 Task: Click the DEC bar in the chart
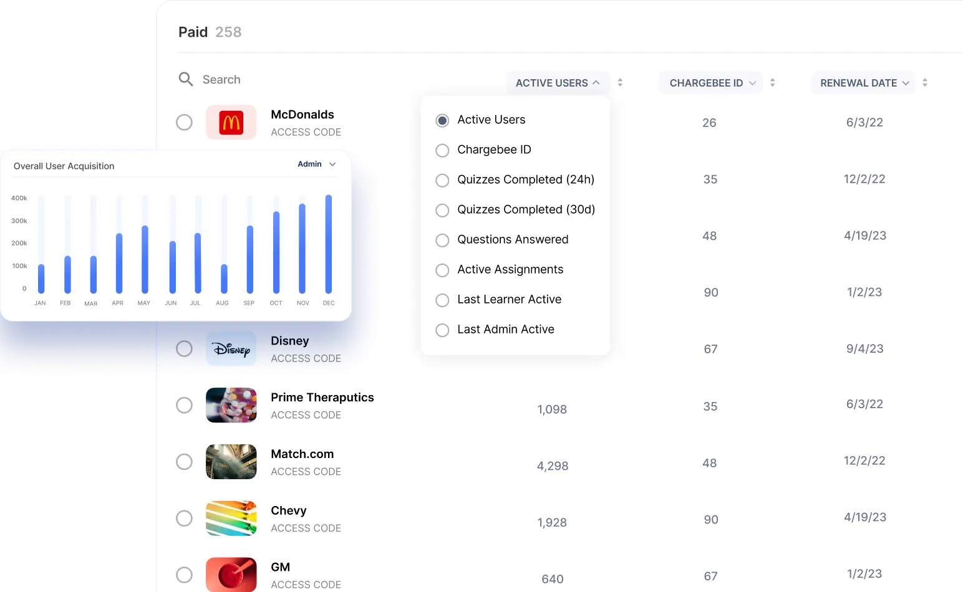(x=329, y=244)
